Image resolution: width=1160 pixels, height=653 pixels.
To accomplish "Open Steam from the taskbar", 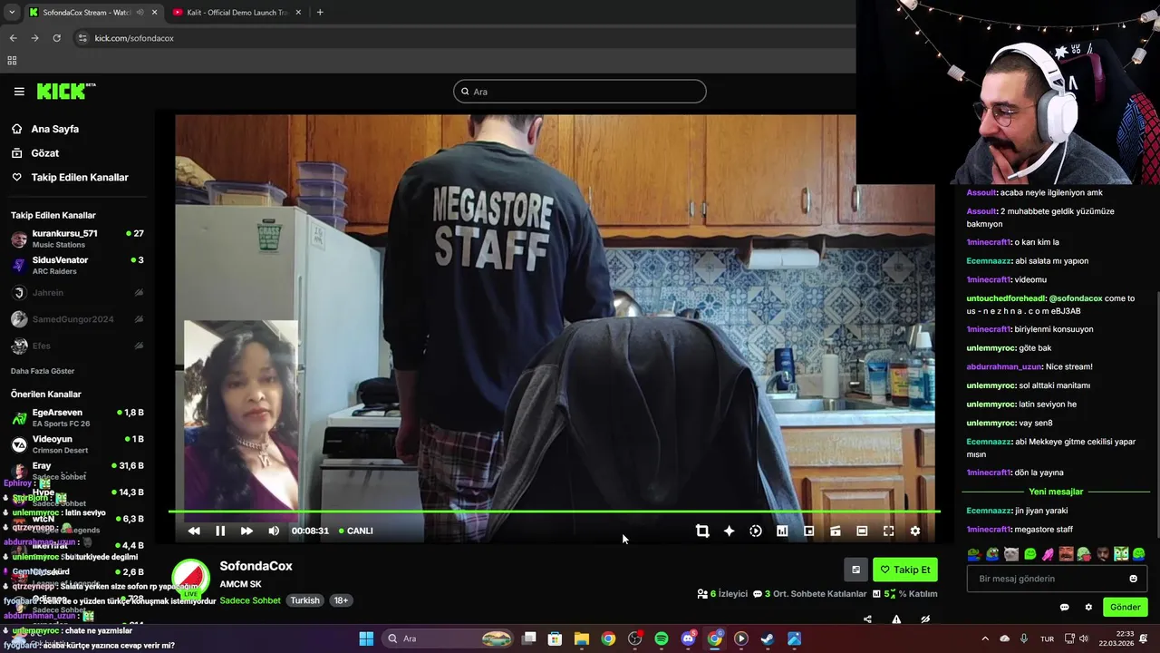I will pos(768,638).
